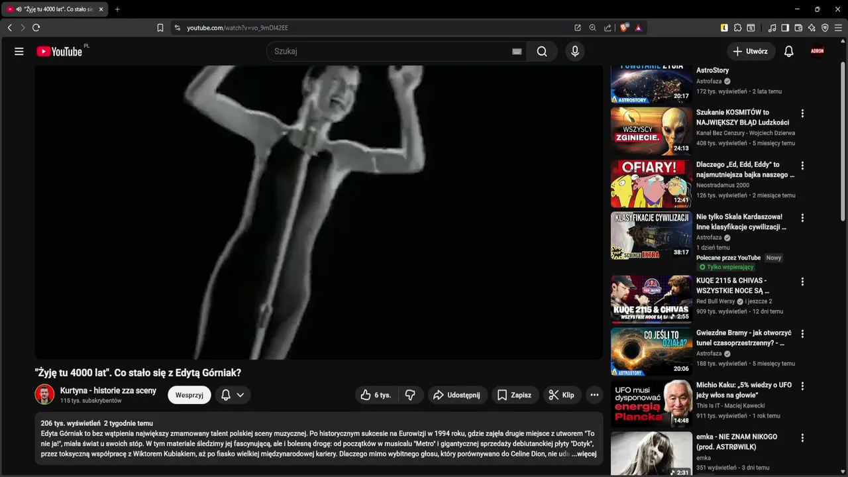Mute the tab via its speaker icon
Image resolution: width=848 pixels, height=477 pixels.
[18, 9]
